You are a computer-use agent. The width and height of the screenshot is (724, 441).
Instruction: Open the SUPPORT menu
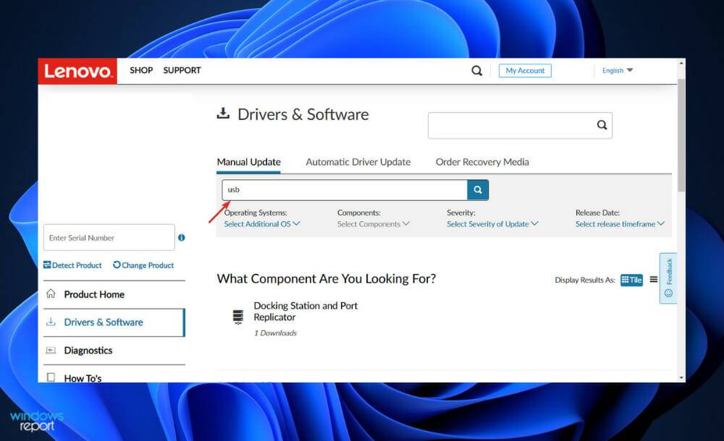(182, 70)
